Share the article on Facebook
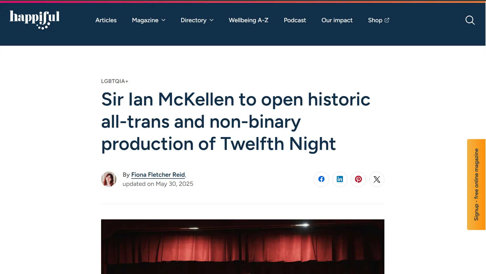The image size is (486, 274). [x=321, y=179]
